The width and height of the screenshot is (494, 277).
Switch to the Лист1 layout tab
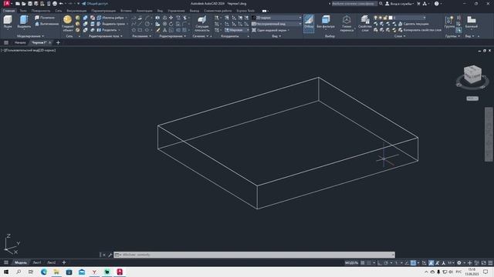(x=37, y=262)
